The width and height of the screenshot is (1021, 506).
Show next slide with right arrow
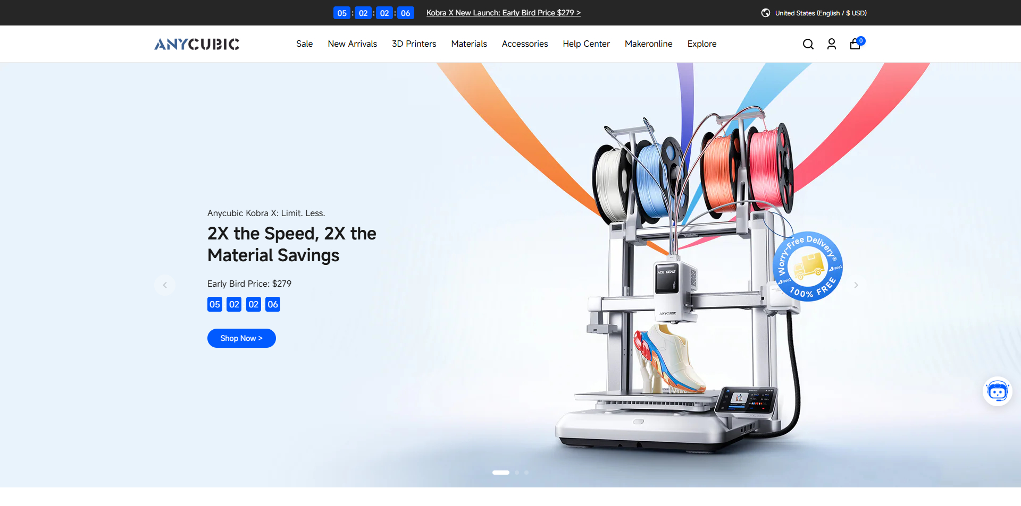click(x=856, y=285)
